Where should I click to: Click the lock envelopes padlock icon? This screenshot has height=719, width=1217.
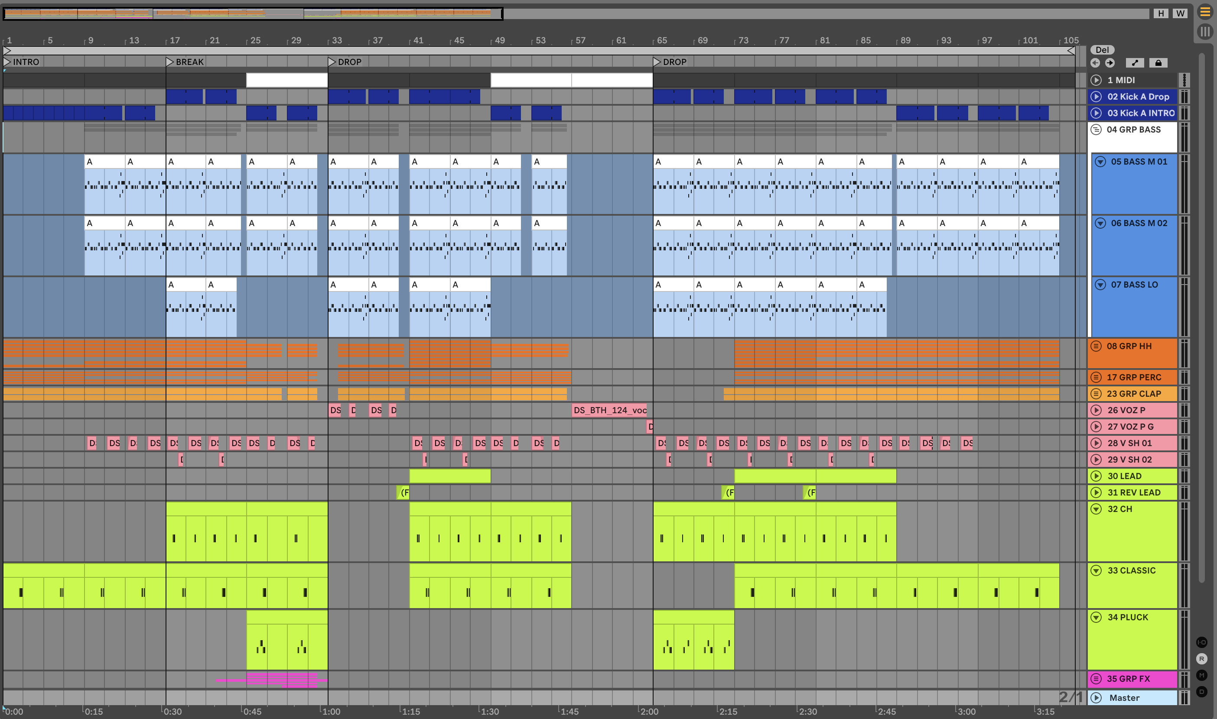[x=1158, y=63]
